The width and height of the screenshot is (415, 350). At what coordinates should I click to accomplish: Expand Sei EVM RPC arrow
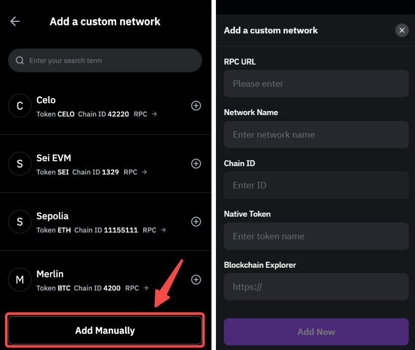144,172
